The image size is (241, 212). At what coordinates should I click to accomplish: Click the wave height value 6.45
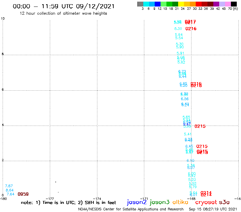click(x=189, y=146)
